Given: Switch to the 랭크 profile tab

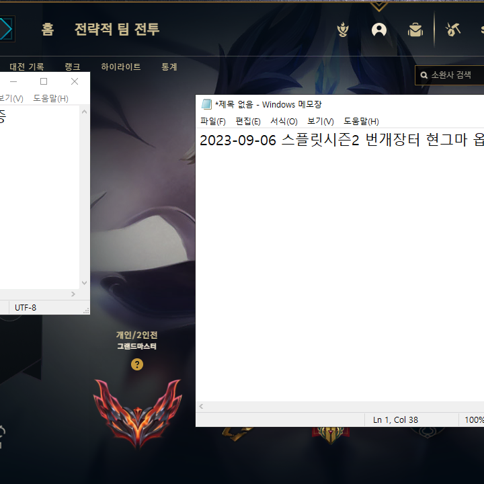Looking at the screenshot, I should [x=73, y=67].
